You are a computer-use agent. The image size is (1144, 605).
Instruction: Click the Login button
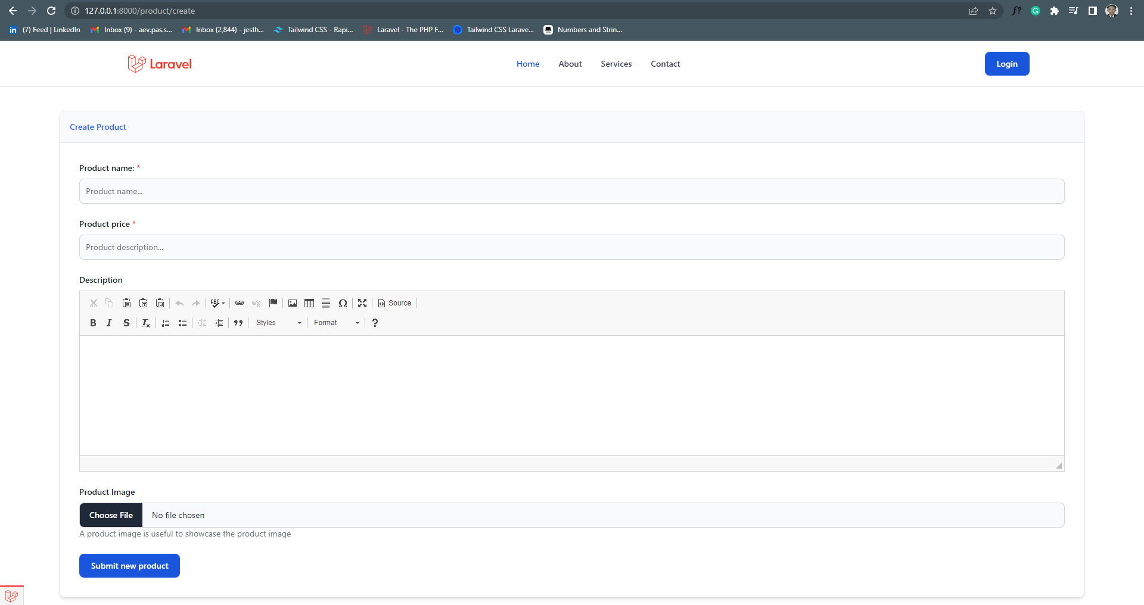(1007, 64)
